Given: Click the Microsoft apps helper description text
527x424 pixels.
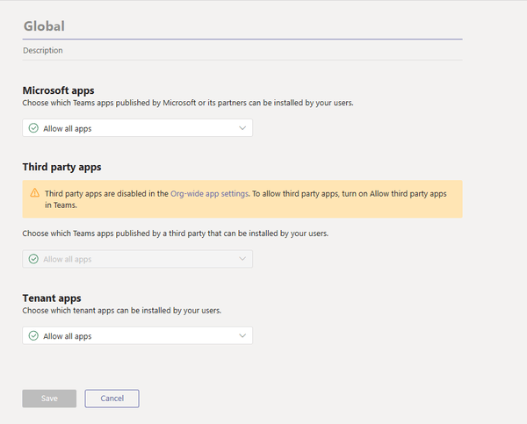Looking at the screenshot, I should click(187, 103).
